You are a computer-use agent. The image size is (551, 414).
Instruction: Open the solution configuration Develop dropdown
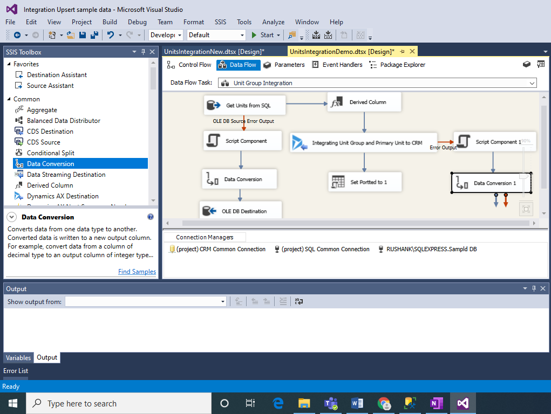pyautogui.click(x=166, y=34)
